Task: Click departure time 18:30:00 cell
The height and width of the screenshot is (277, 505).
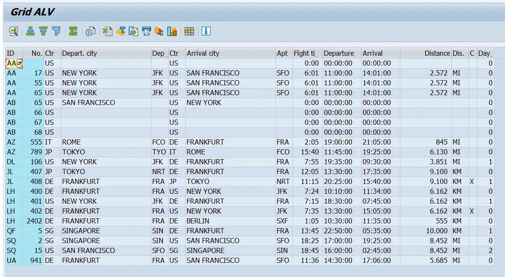Action: 342,202
